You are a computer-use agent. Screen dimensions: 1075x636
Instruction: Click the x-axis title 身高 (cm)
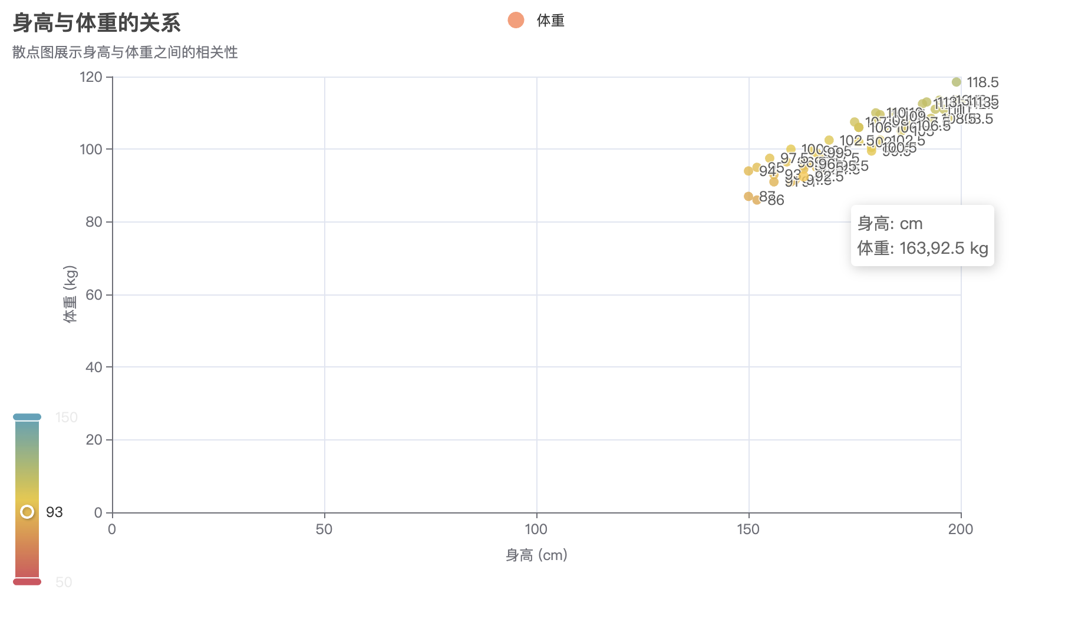pyautogui.click(x=536, y=555)
